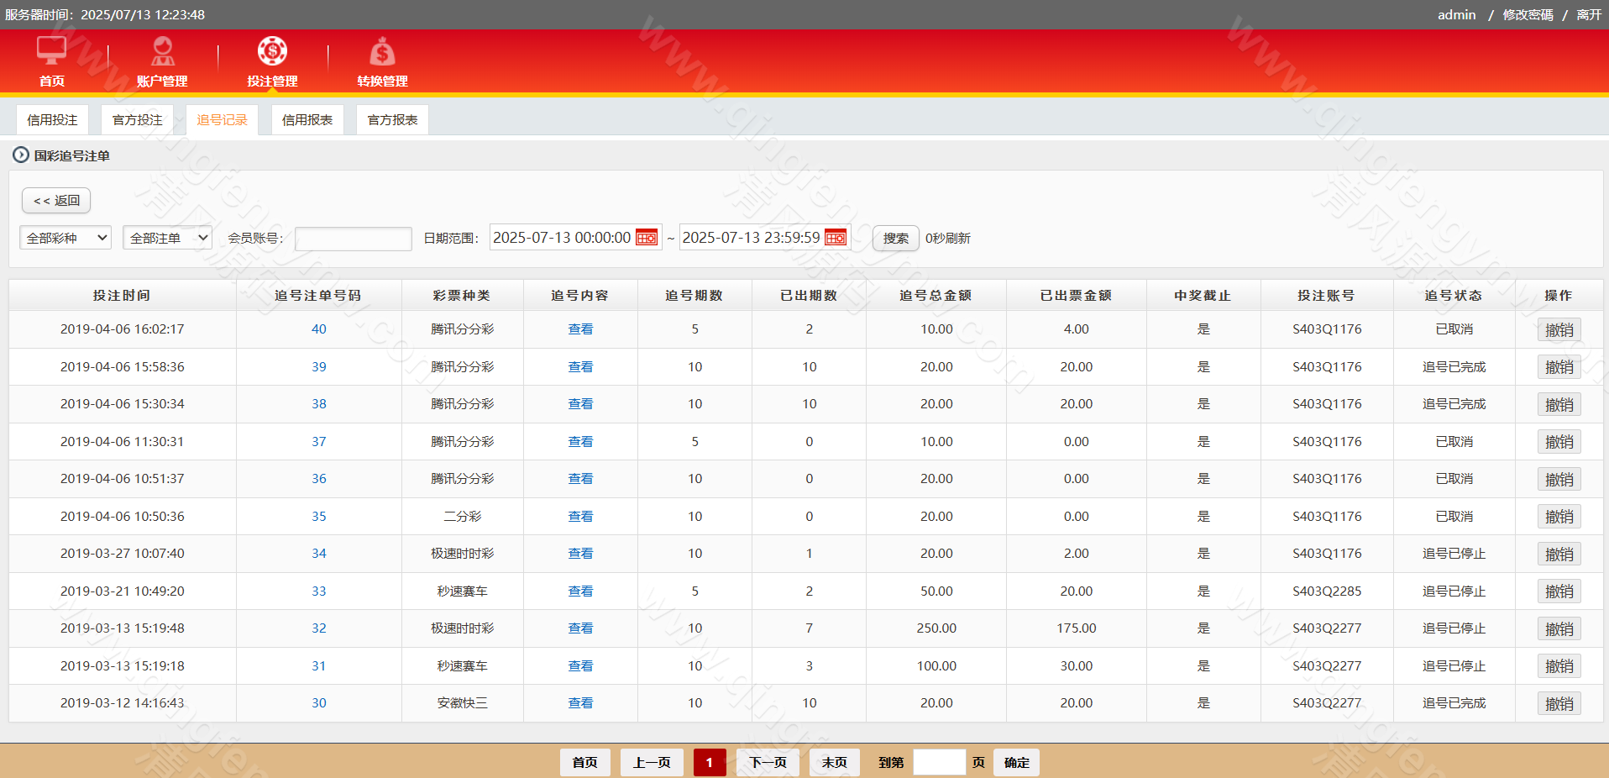Open the 信用报表 tab
1609x778 pixels.
pos(307,120)
